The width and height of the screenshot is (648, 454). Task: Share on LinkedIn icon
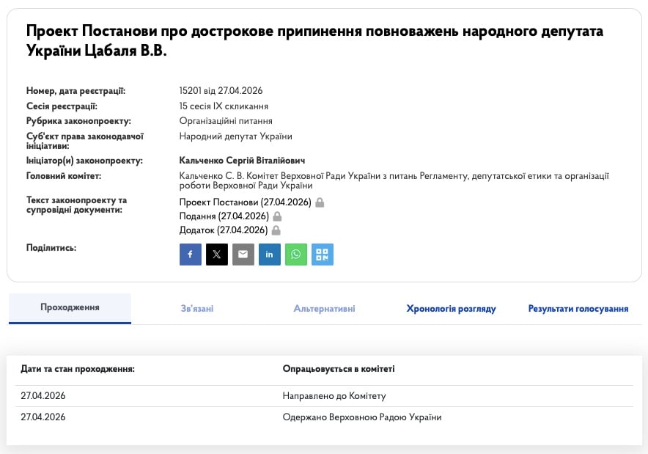(x=269, y=254)
